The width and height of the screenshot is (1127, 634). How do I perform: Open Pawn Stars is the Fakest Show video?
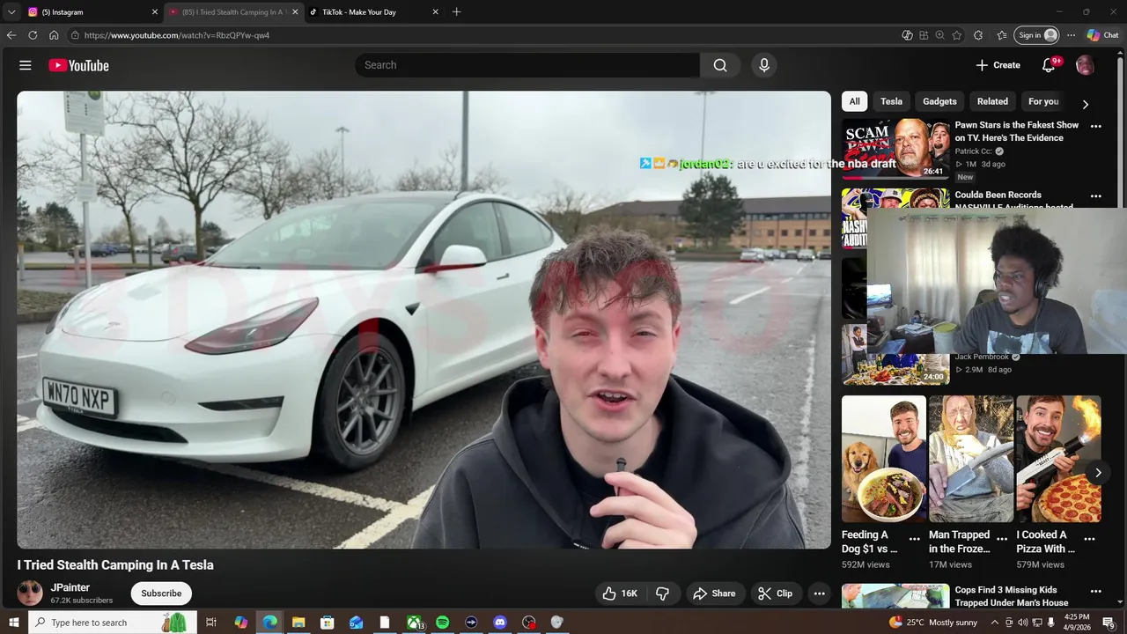tap(1016, 131)
